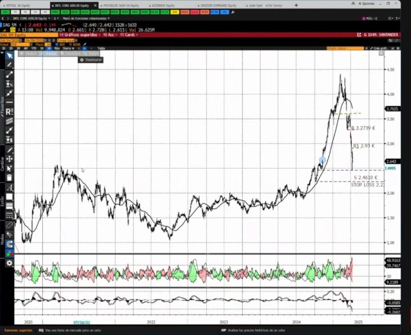Select the horizontal line tool

(9, 103)
